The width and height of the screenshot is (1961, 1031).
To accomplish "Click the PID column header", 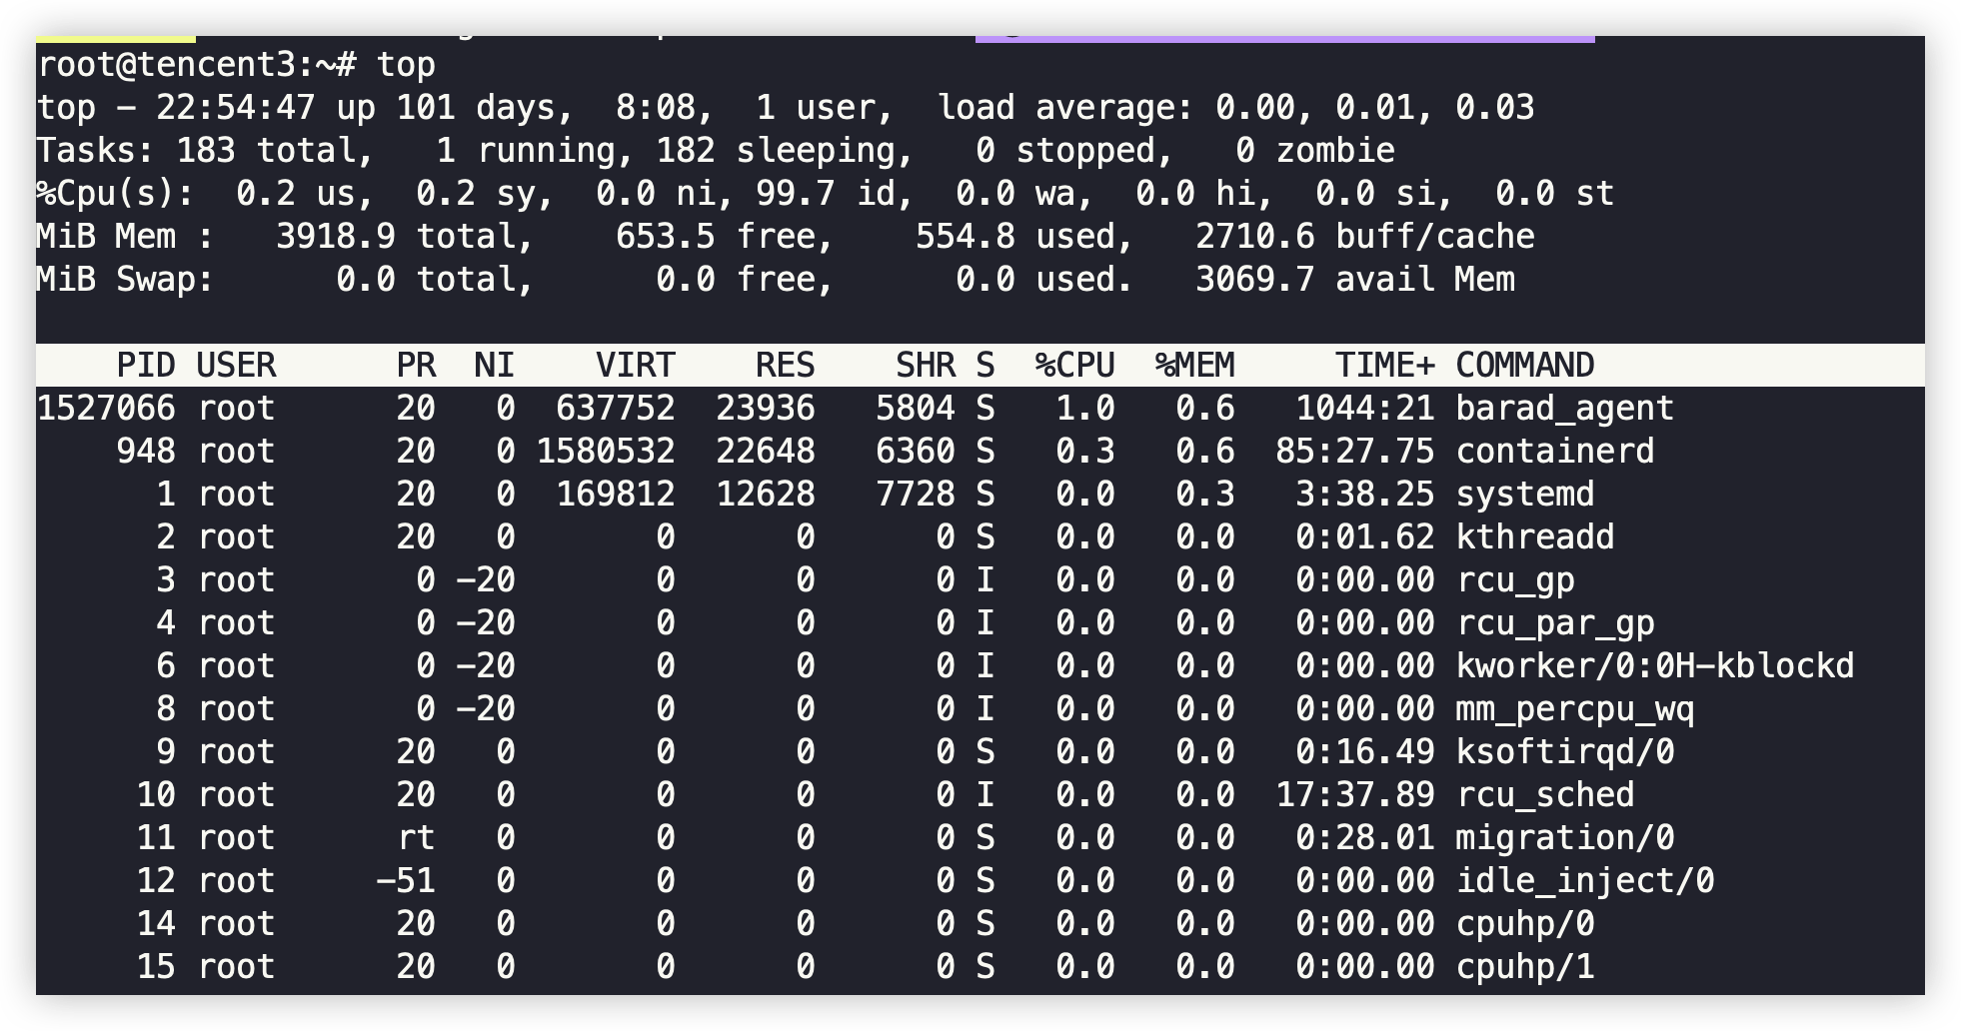I will click(146, 366).
